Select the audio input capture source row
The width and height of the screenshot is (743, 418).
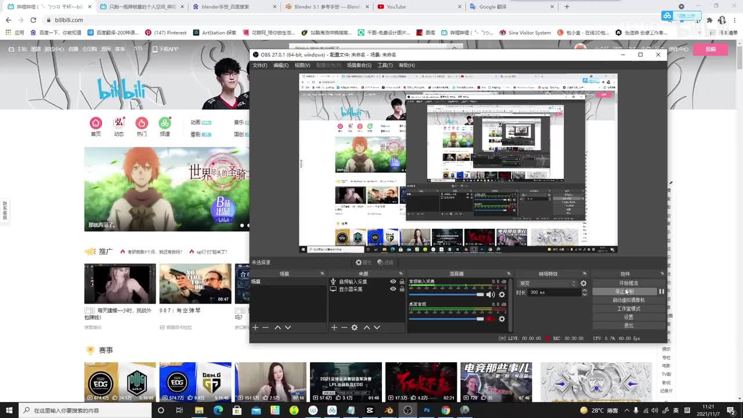pos(367,282)
